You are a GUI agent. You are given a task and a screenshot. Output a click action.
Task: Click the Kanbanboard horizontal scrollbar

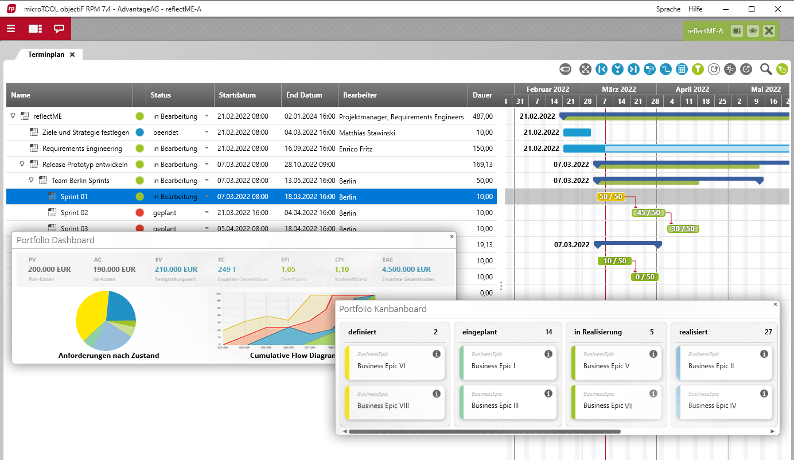484,431
